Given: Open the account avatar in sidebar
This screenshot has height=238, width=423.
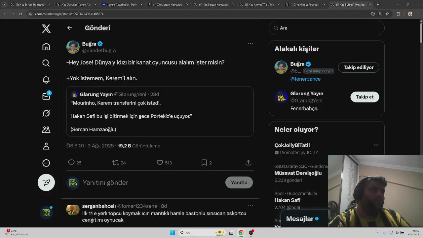Looking at the screenshot, I should (x=46, y=213).
